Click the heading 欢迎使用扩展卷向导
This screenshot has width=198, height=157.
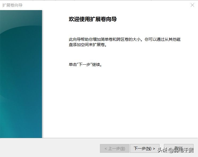[93, 19]
